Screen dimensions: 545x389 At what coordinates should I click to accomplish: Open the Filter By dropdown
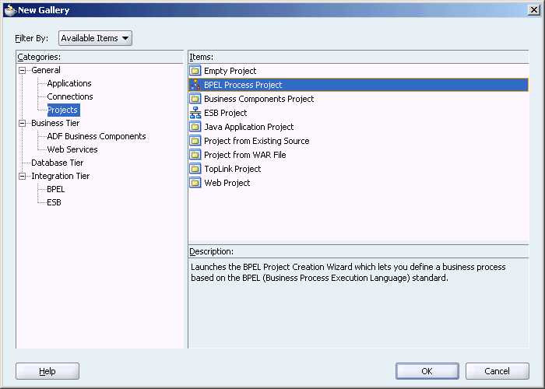coord(95,38)
